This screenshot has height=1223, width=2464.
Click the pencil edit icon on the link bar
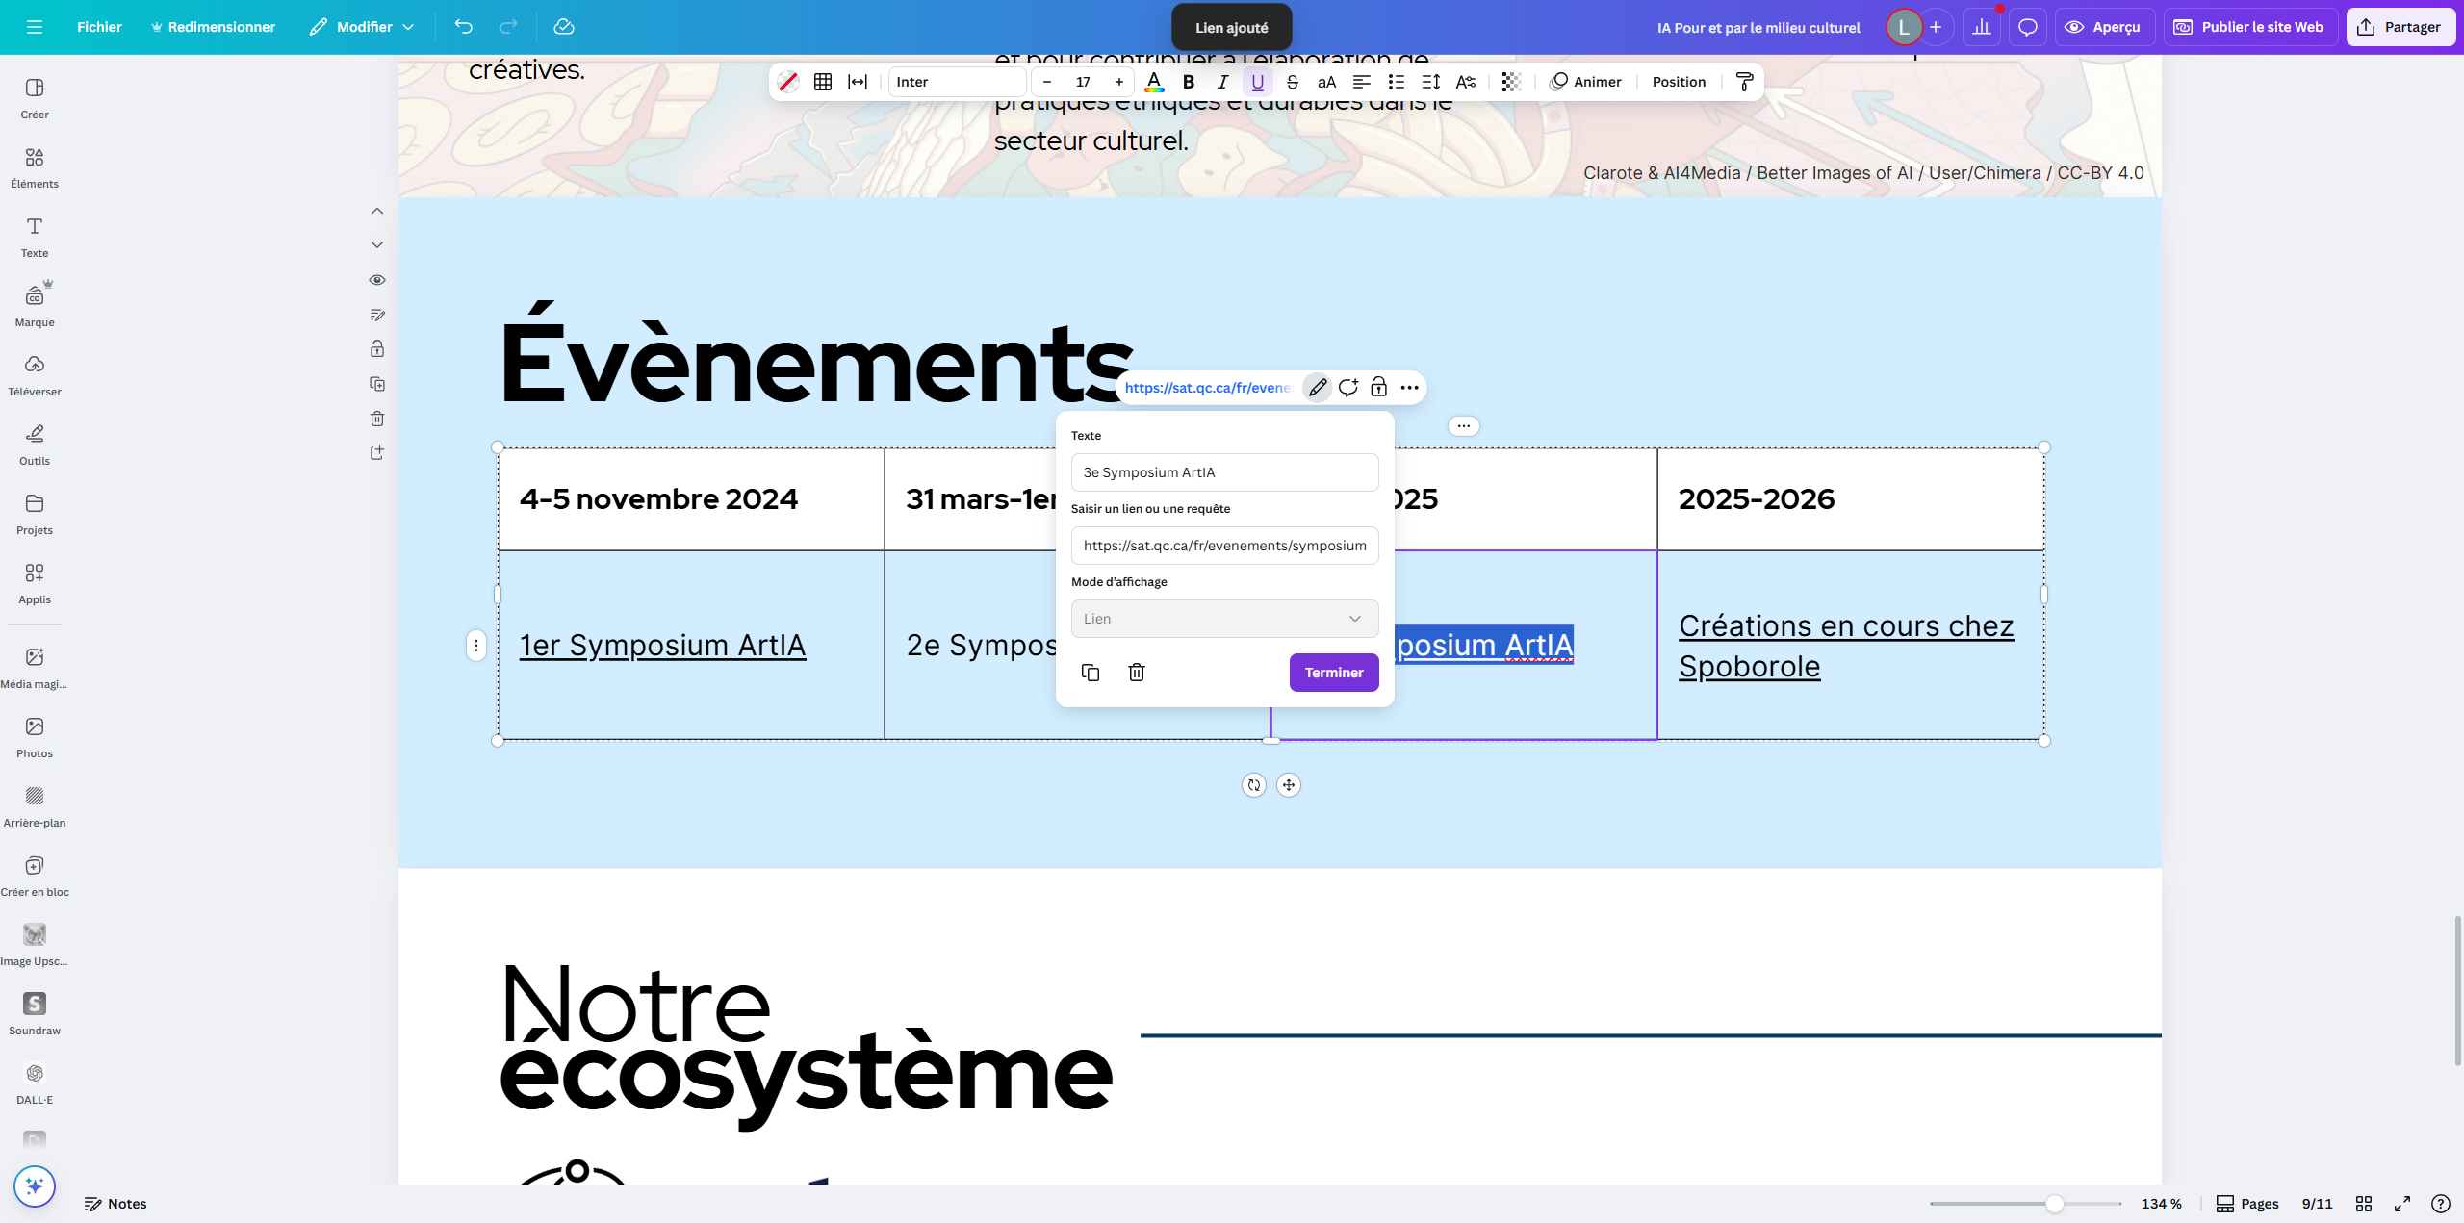1317,387
